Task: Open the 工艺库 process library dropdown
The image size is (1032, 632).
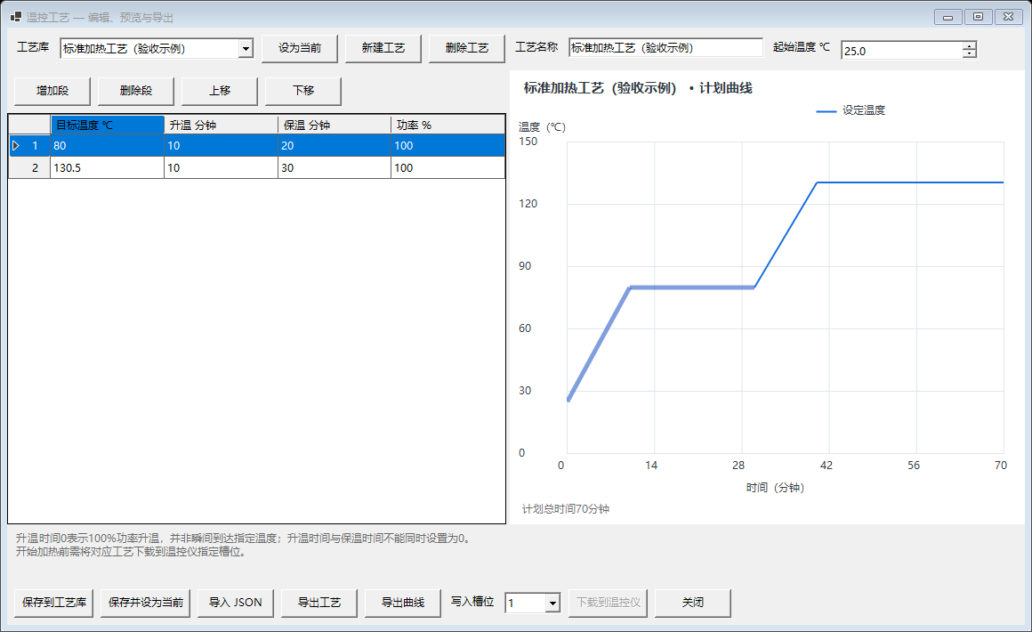Action: pos(246,49)
